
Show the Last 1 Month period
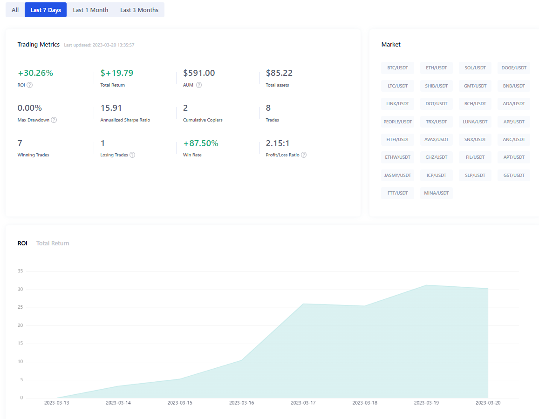[90, 10]
